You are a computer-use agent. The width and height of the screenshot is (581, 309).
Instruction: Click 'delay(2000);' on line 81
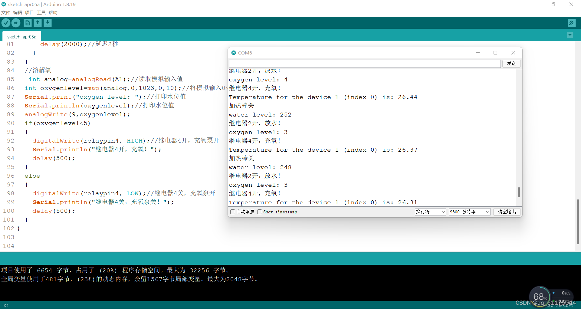coord(64,44)
